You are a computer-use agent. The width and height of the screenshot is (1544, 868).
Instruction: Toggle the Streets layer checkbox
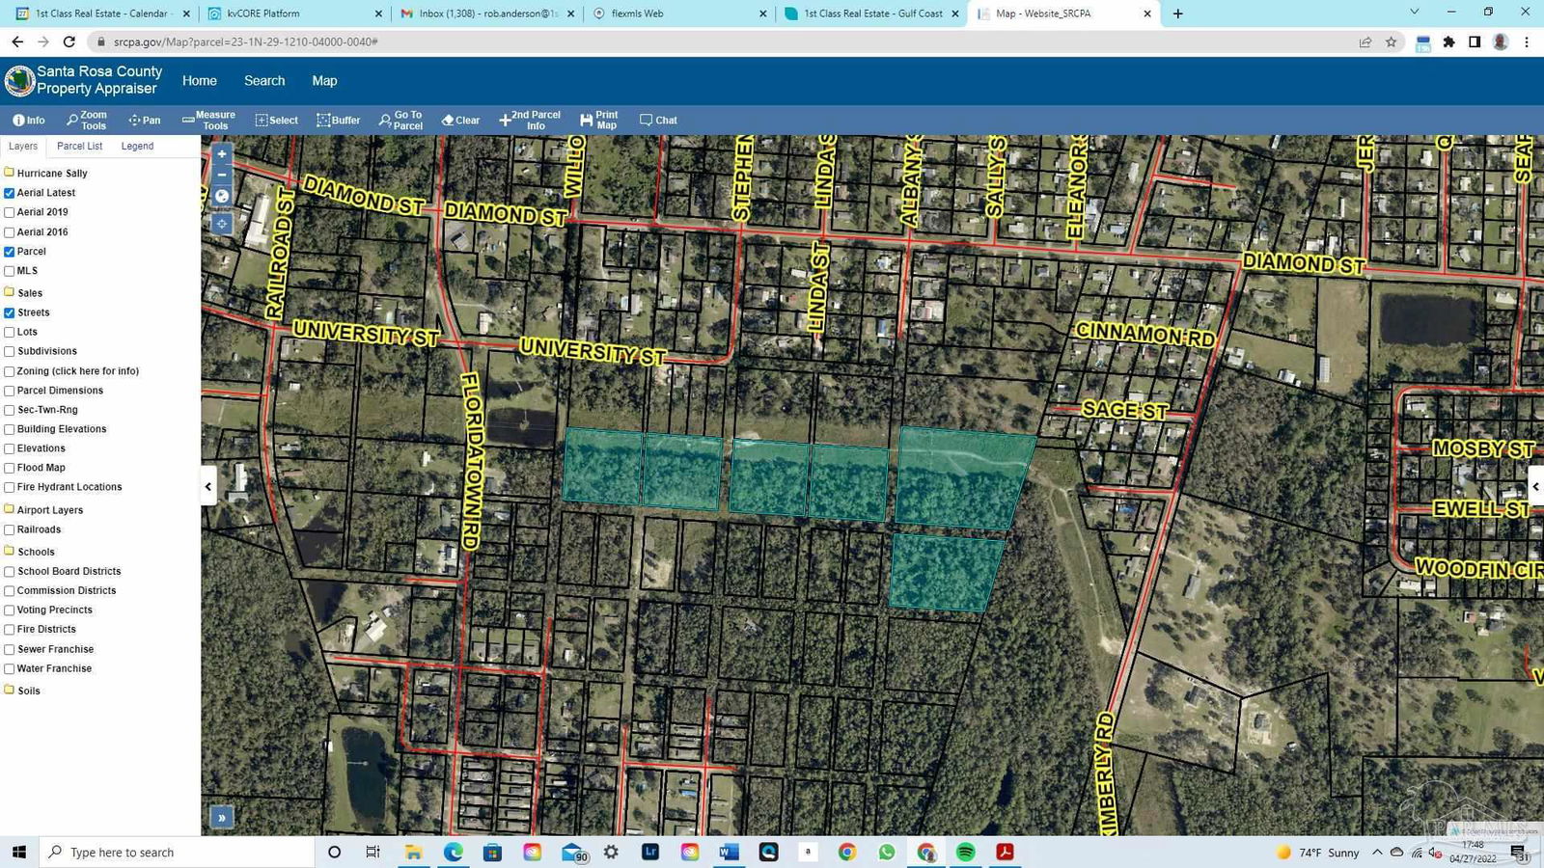click(x=10, y=312)
